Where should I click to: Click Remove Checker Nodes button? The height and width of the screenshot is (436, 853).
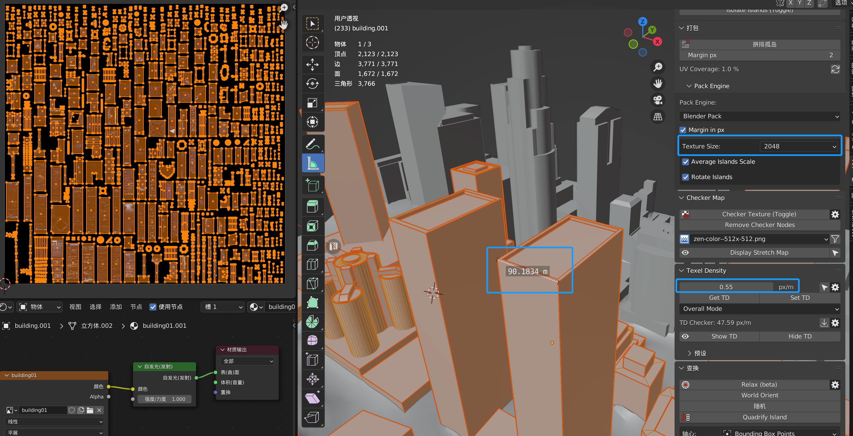coord(760,225)
